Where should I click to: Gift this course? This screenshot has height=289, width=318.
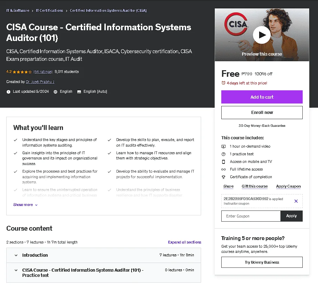255,186
